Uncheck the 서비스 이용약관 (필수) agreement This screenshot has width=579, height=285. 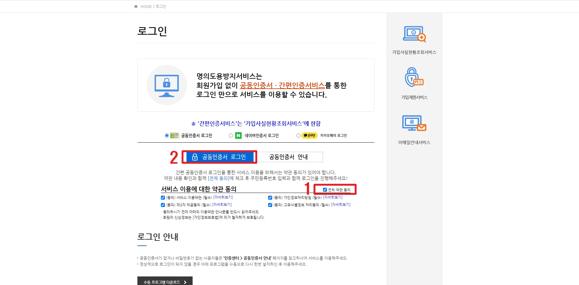(x=163, y=197)
